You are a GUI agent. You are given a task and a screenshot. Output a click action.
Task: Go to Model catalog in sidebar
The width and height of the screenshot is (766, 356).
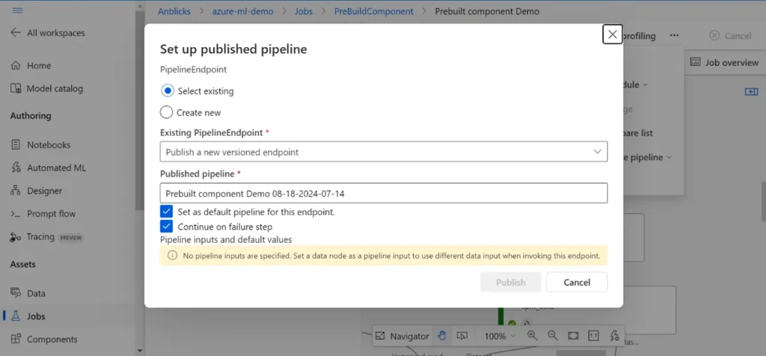54,88
